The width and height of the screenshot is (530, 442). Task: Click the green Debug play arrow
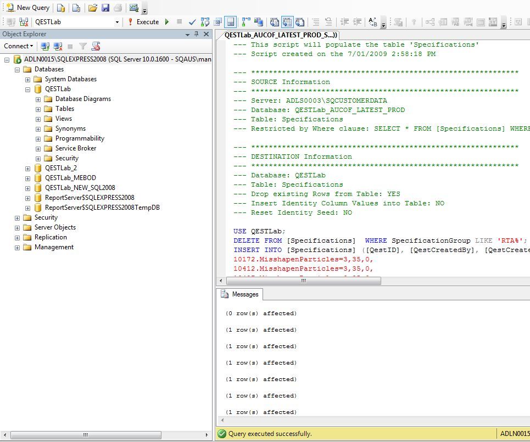pyautogui.click(x=167, y=22)
